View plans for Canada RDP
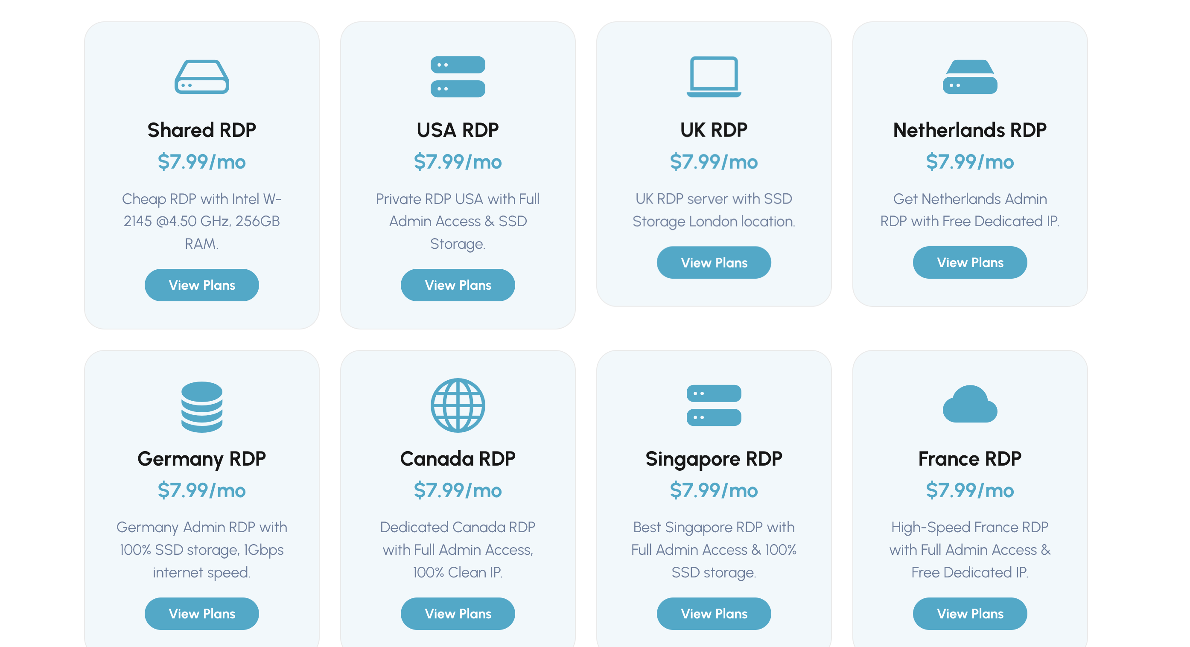 pyautogui.click(x=458, y=613)
